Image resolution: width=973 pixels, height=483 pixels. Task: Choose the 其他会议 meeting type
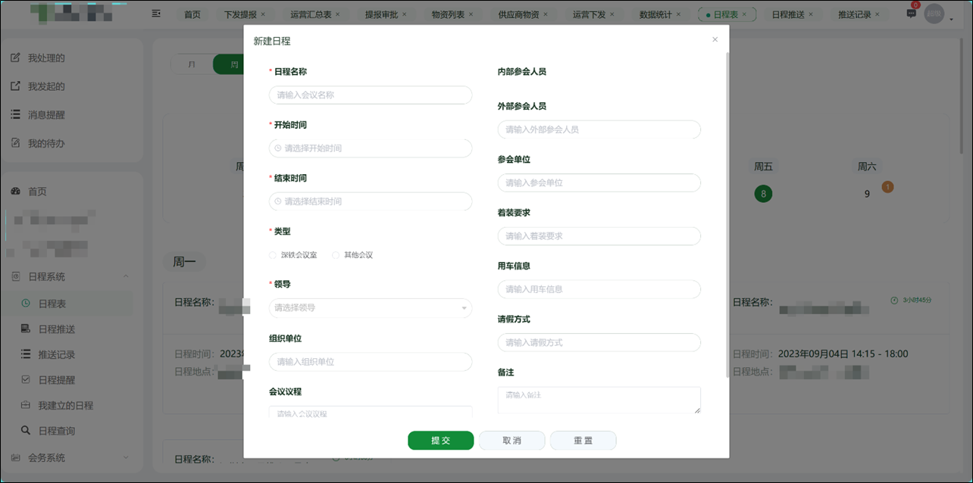tap(335, 255)
